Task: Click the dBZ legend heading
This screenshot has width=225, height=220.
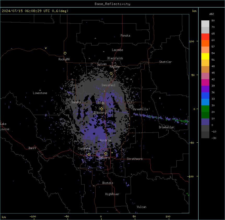Action: tap(211, 14)
